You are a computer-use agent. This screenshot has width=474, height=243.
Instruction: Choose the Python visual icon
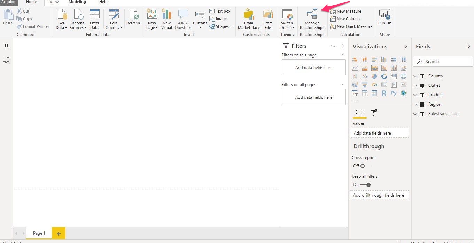click(394, 93)
